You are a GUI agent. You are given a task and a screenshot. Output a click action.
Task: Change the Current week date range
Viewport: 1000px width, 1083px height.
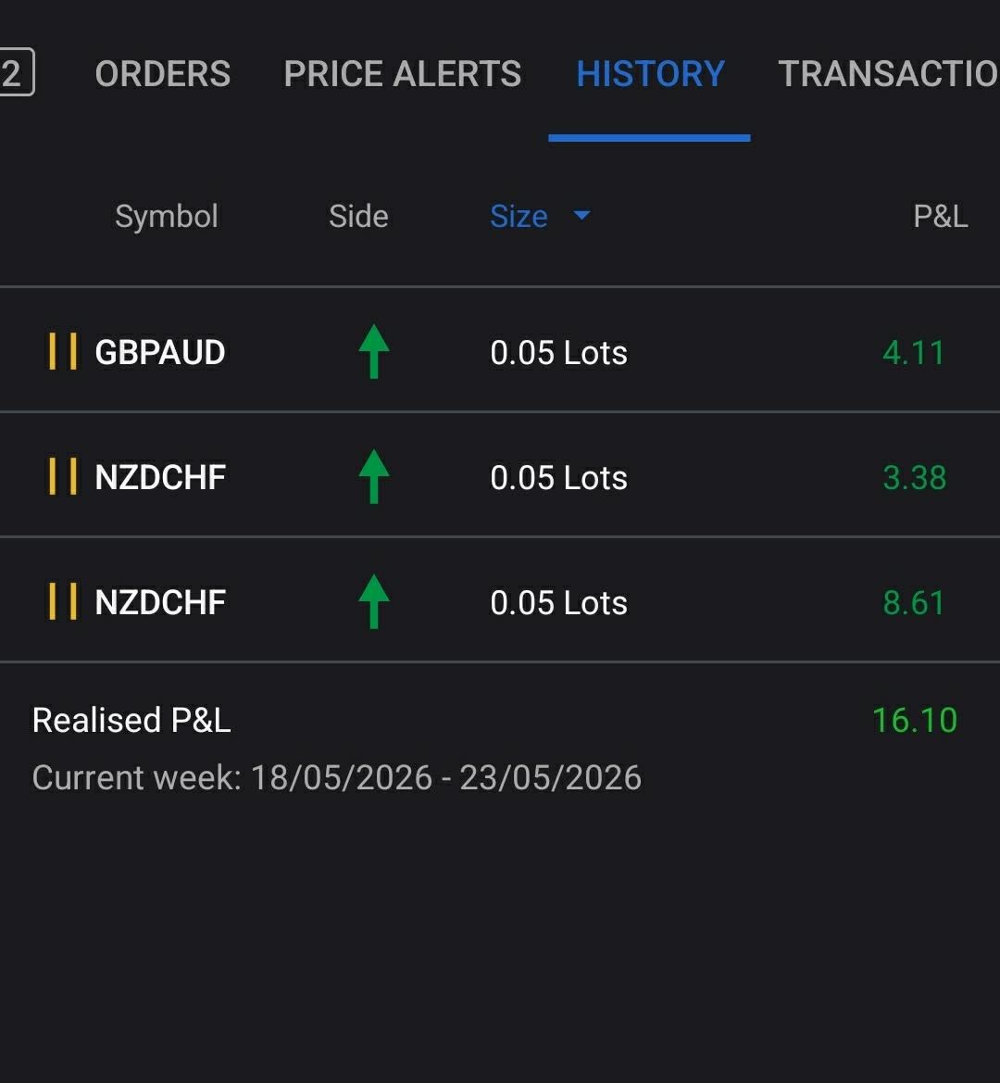pyautogui.click(x=337, y=777)
